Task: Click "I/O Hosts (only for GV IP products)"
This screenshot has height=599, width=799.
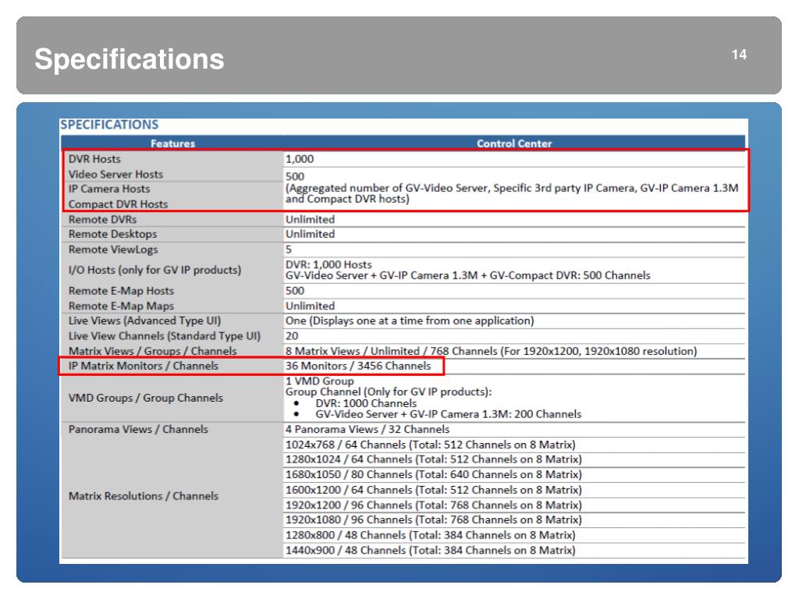Action: point(155,270)
